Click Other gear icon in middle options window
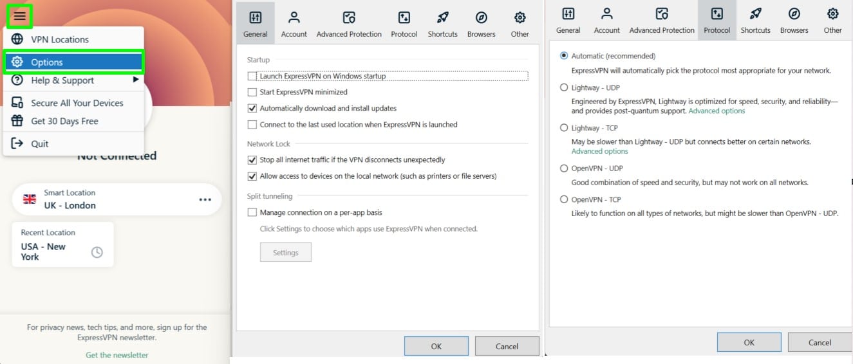The width and height of the screenshot is (853, 364). point(520,17)
